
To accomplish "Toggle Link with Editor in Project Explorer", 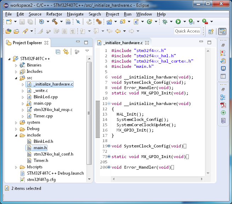I will tap(66, 52).
